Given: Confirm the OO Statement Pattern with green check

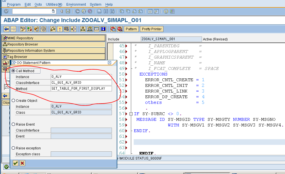Looking at the screenshot, I should 15,163.
